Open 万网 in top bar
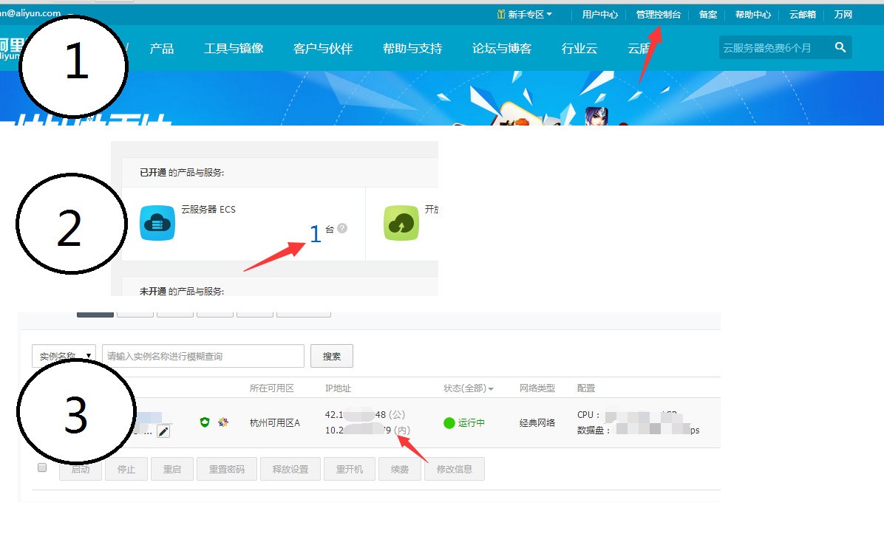This screenshot has height=542, width=884. [843, 15]
